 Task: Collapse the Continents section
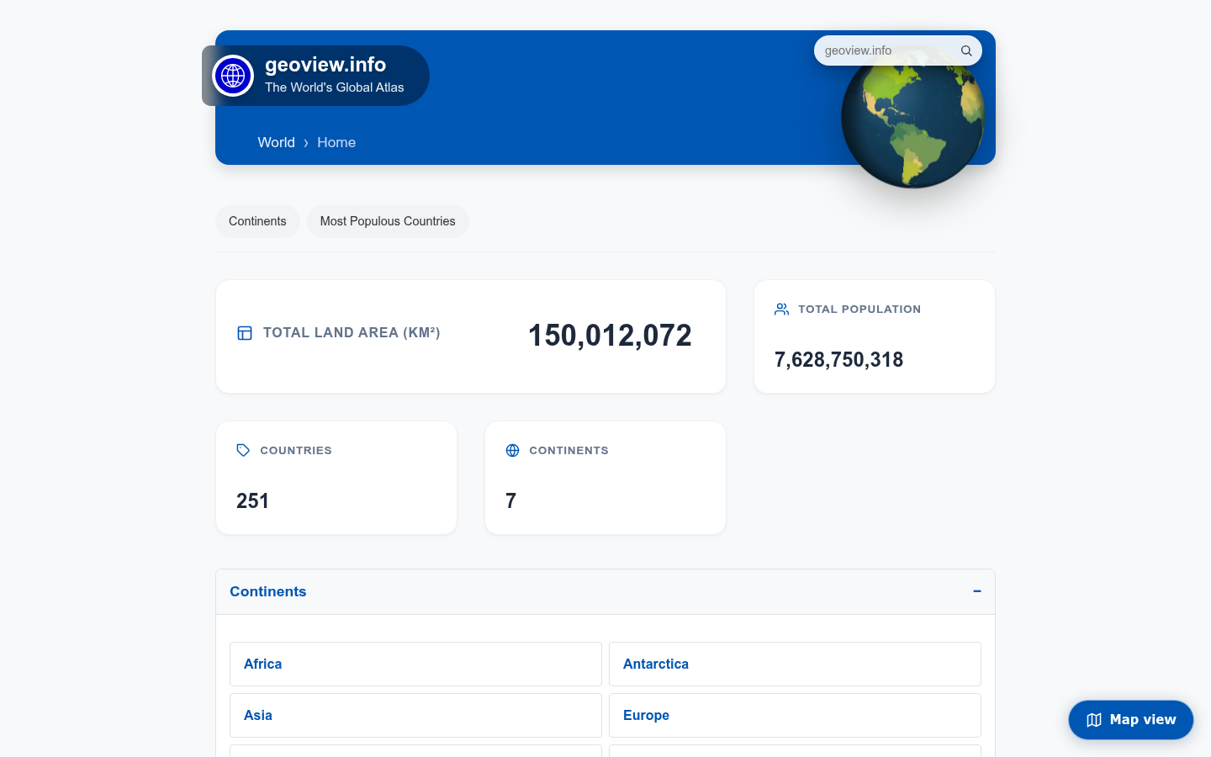(977, 591)
